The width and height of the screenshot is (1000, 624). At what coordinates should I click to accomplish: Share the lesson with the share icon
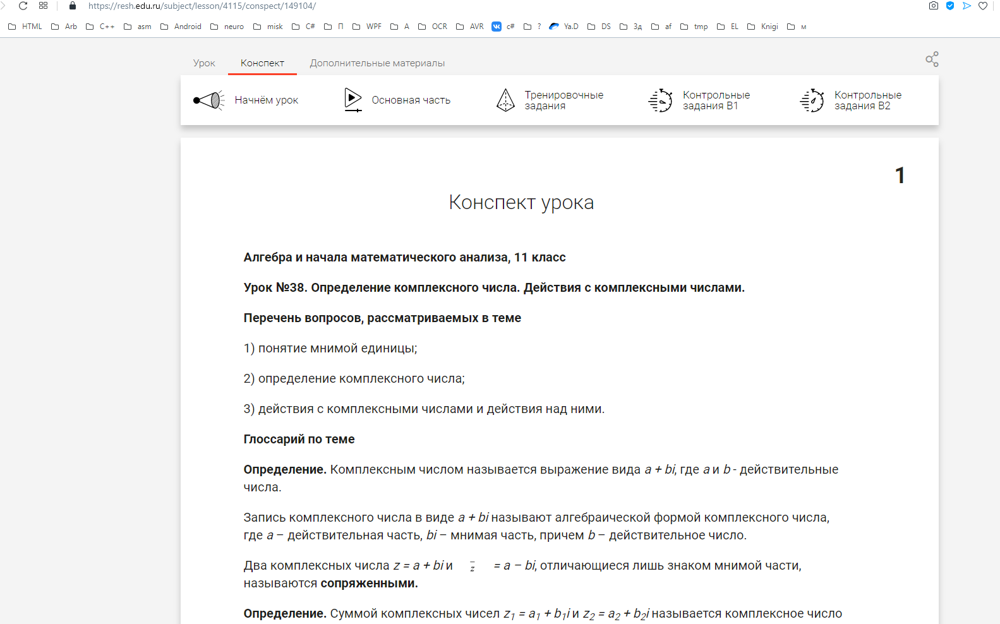point(932,59)
